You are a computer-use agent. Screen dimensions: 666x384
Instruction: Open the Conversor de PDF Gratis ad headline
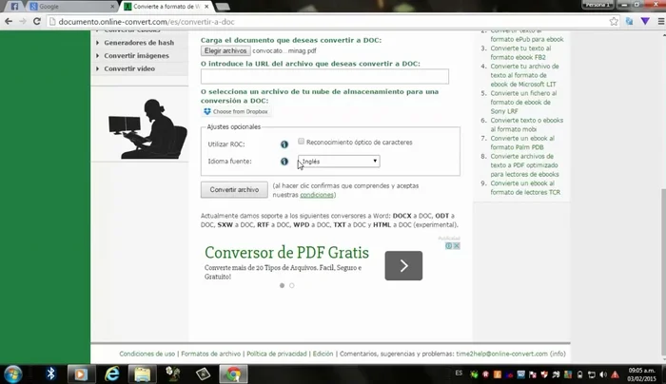click(x=286, y=253)
